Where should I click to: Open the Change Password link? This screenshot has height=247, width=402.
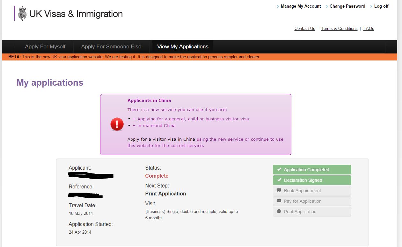click(347, 6)
